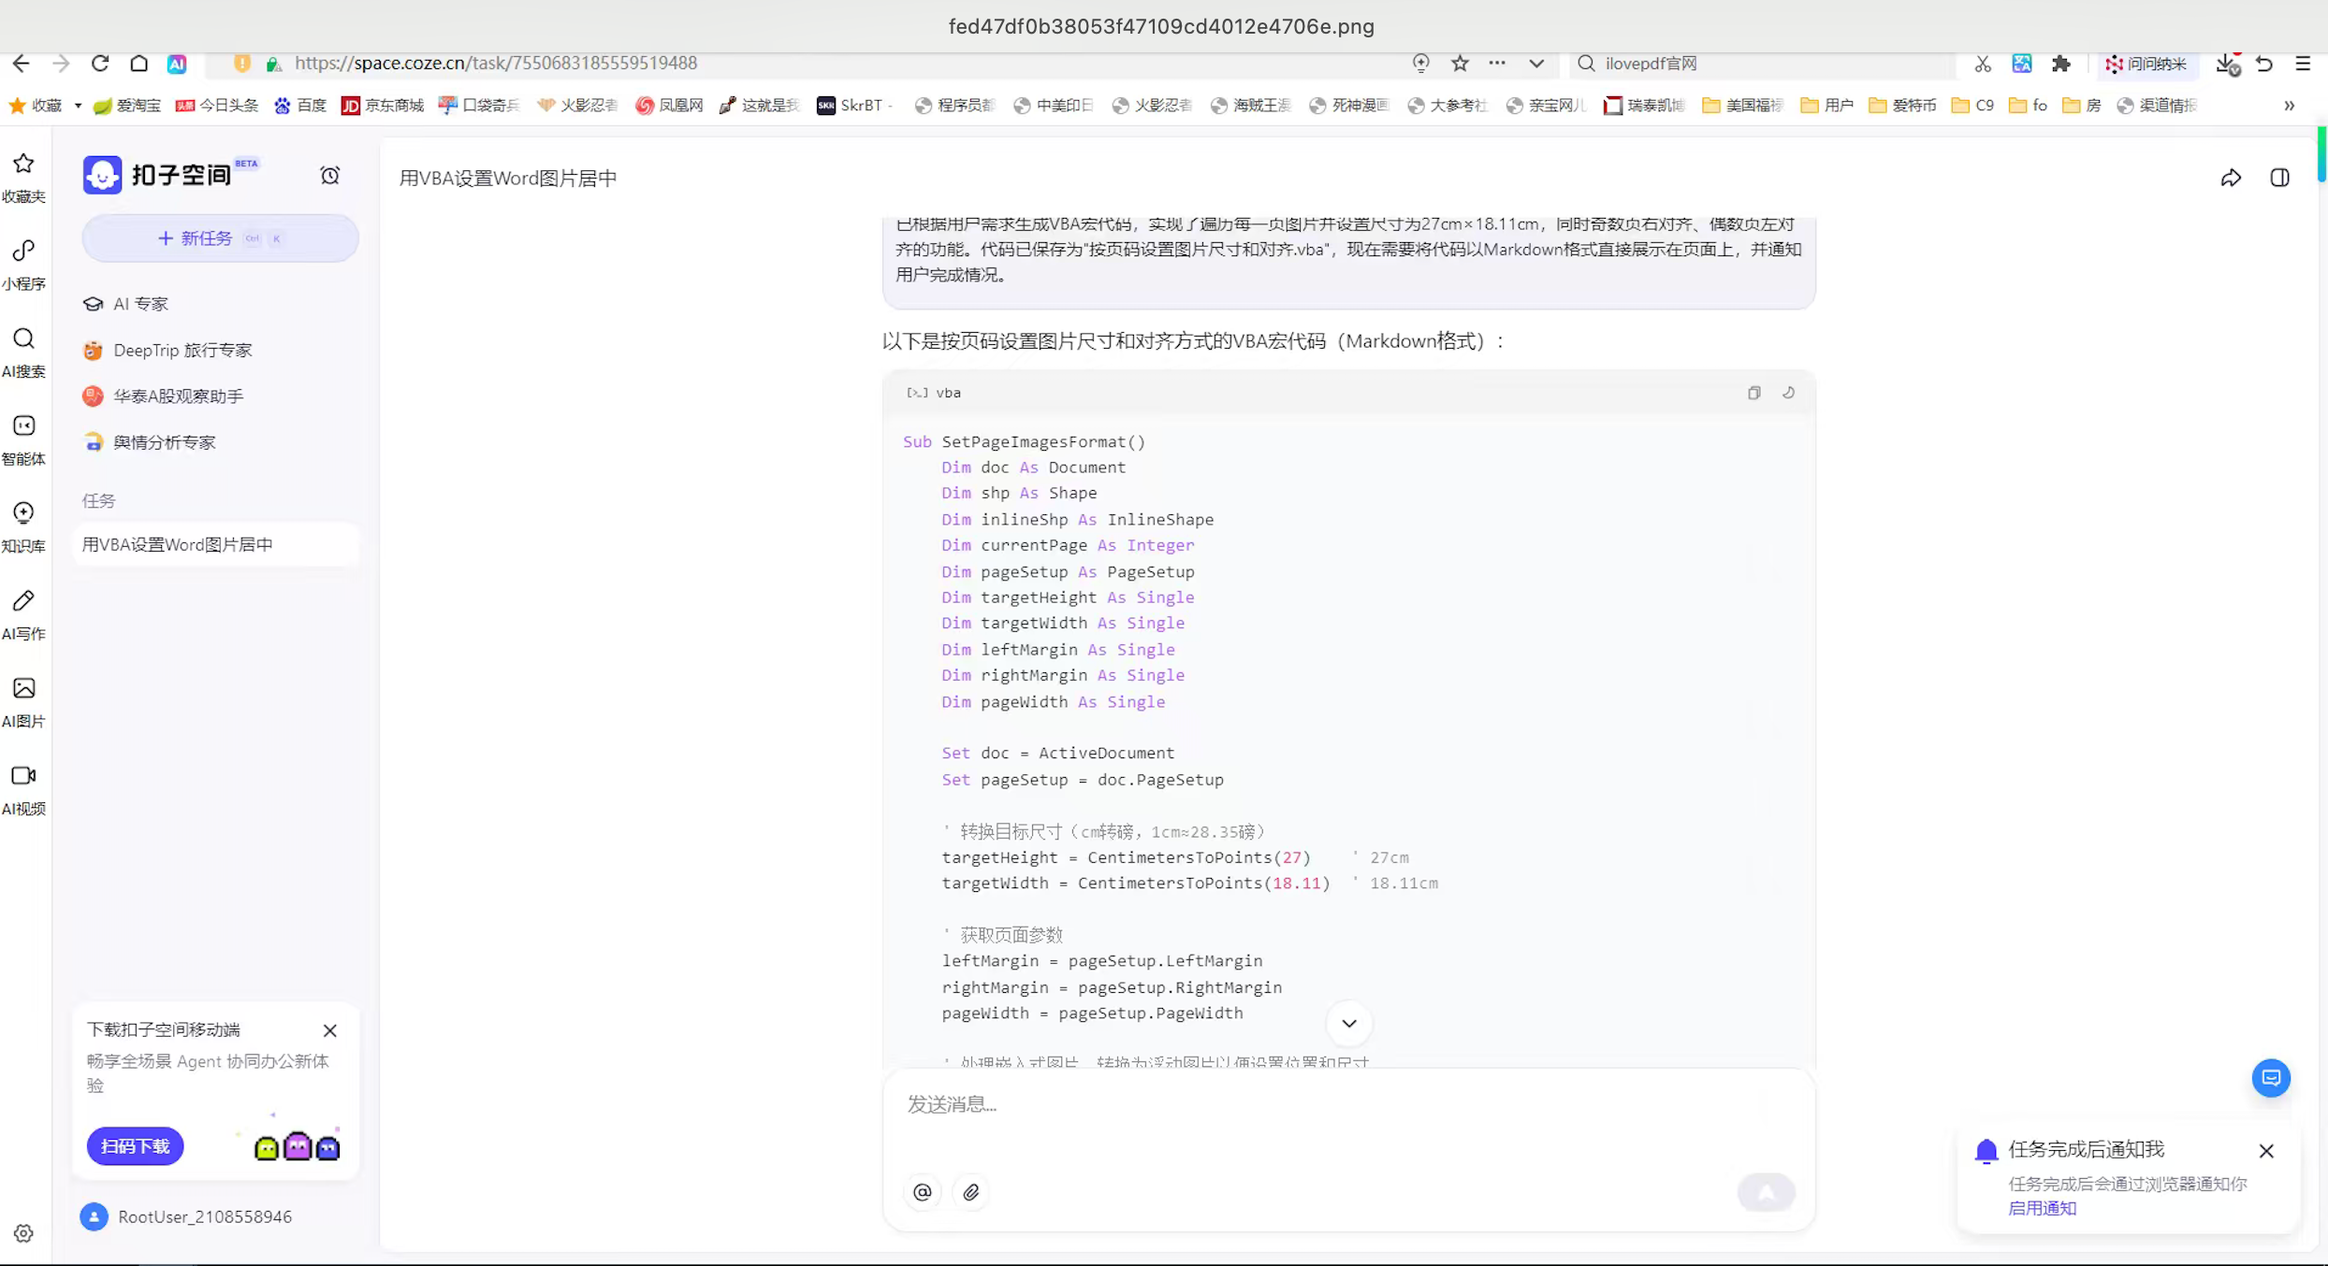The width and height of the screenshot is (2328, 1266).
Task: Click the 启用通知 link
Action: pyautogui.click(x=2042, y=1208)
